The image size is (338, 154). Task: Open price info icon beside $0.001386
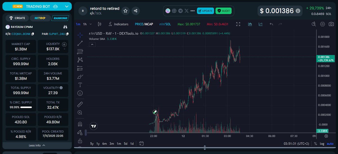(298, 11)
